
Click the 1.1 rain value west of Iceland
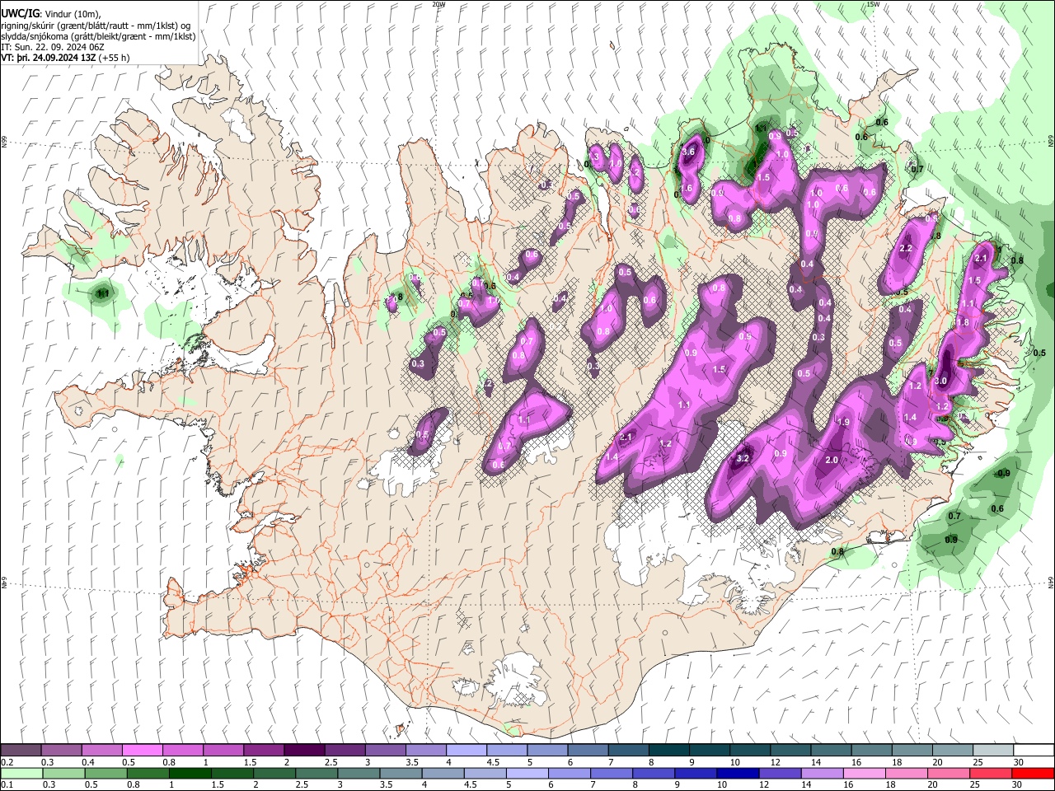pyautogui.click(x=103, y=293)
